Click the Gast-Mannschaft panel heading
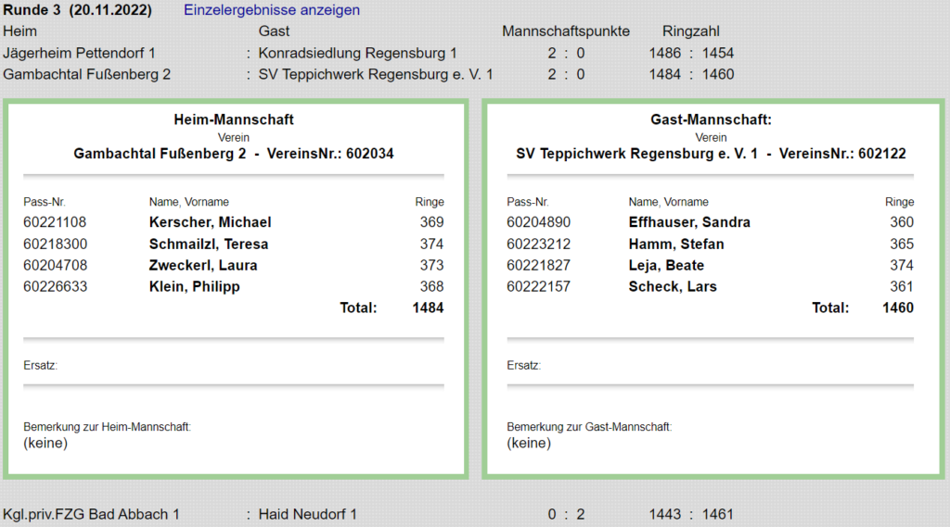The image size is (950, 527). [x=712, y=119]
